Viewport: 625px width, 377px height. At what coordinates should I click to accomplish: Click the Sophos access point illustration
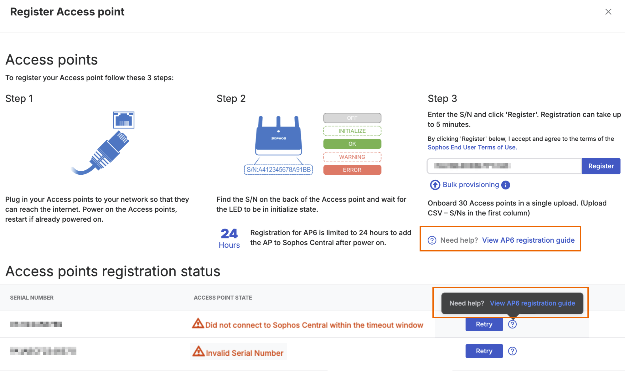click(x=278, y=136)
